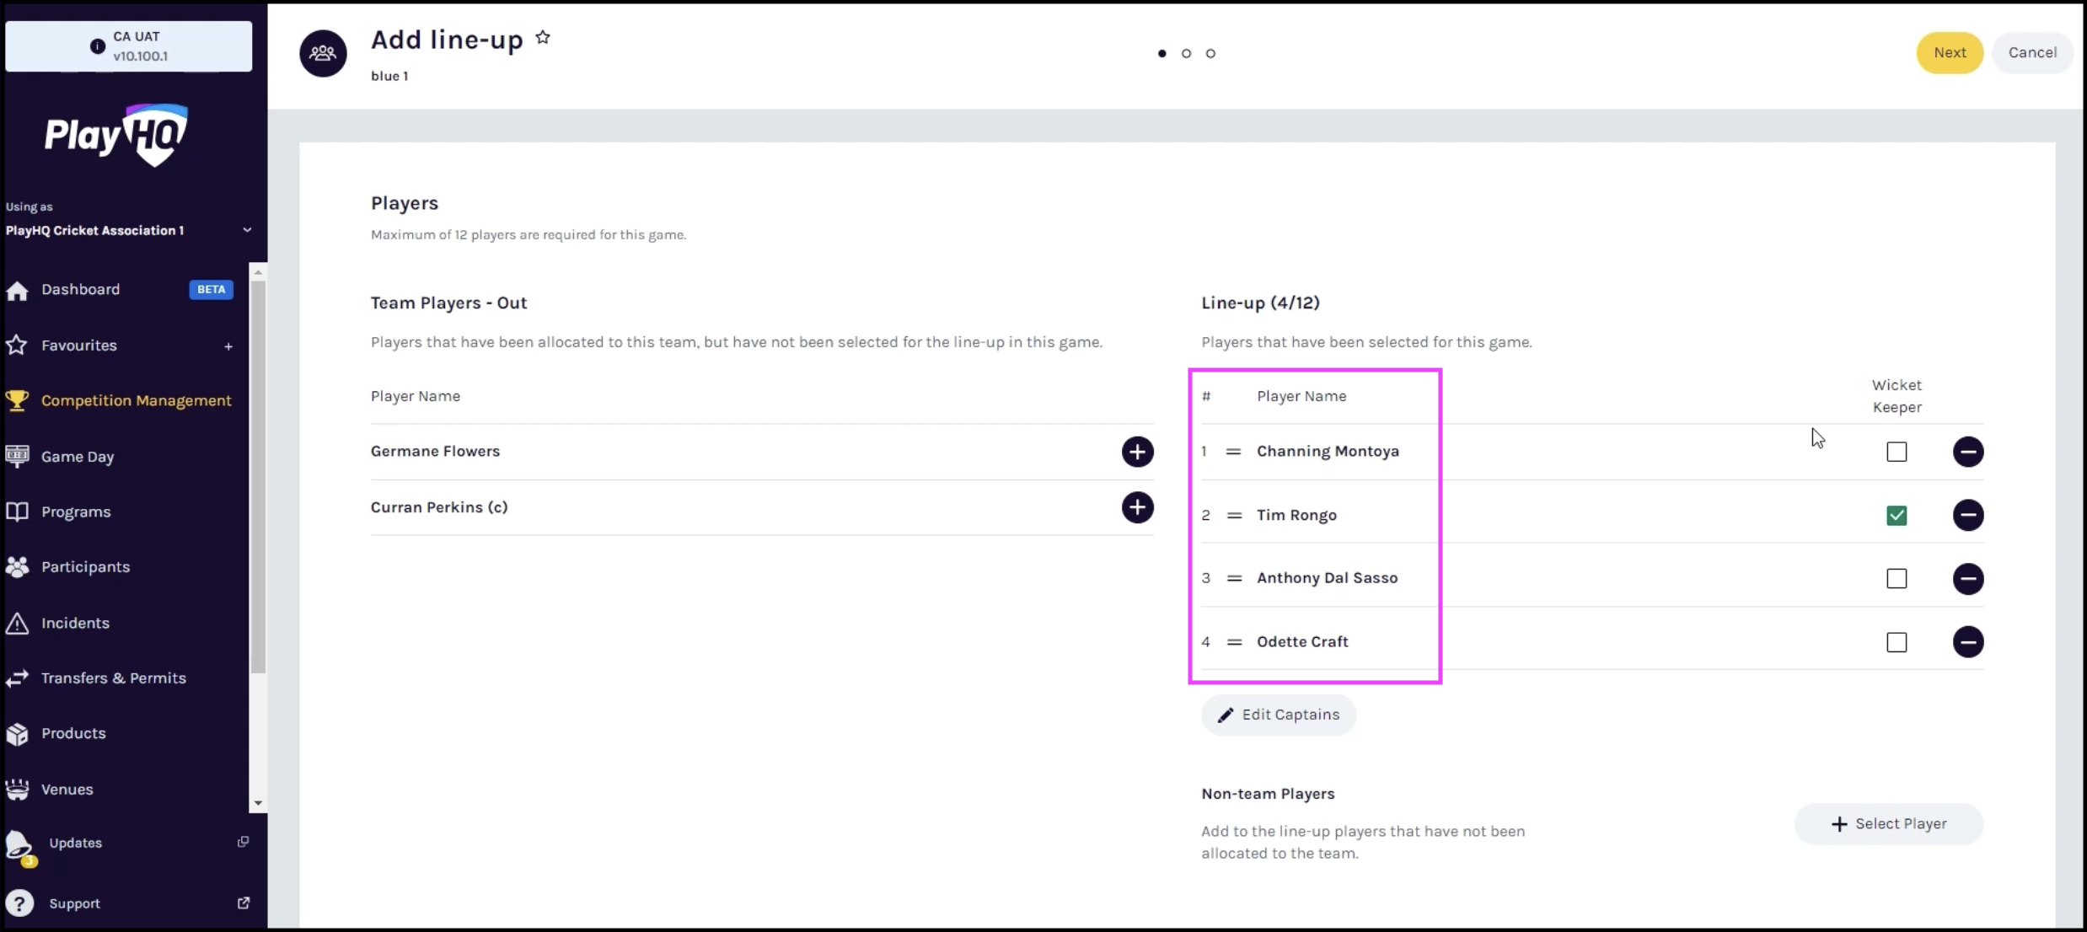2087x932 pixels.
Task: Open the Incidents warning icon
Action: [x=17, y=623]
